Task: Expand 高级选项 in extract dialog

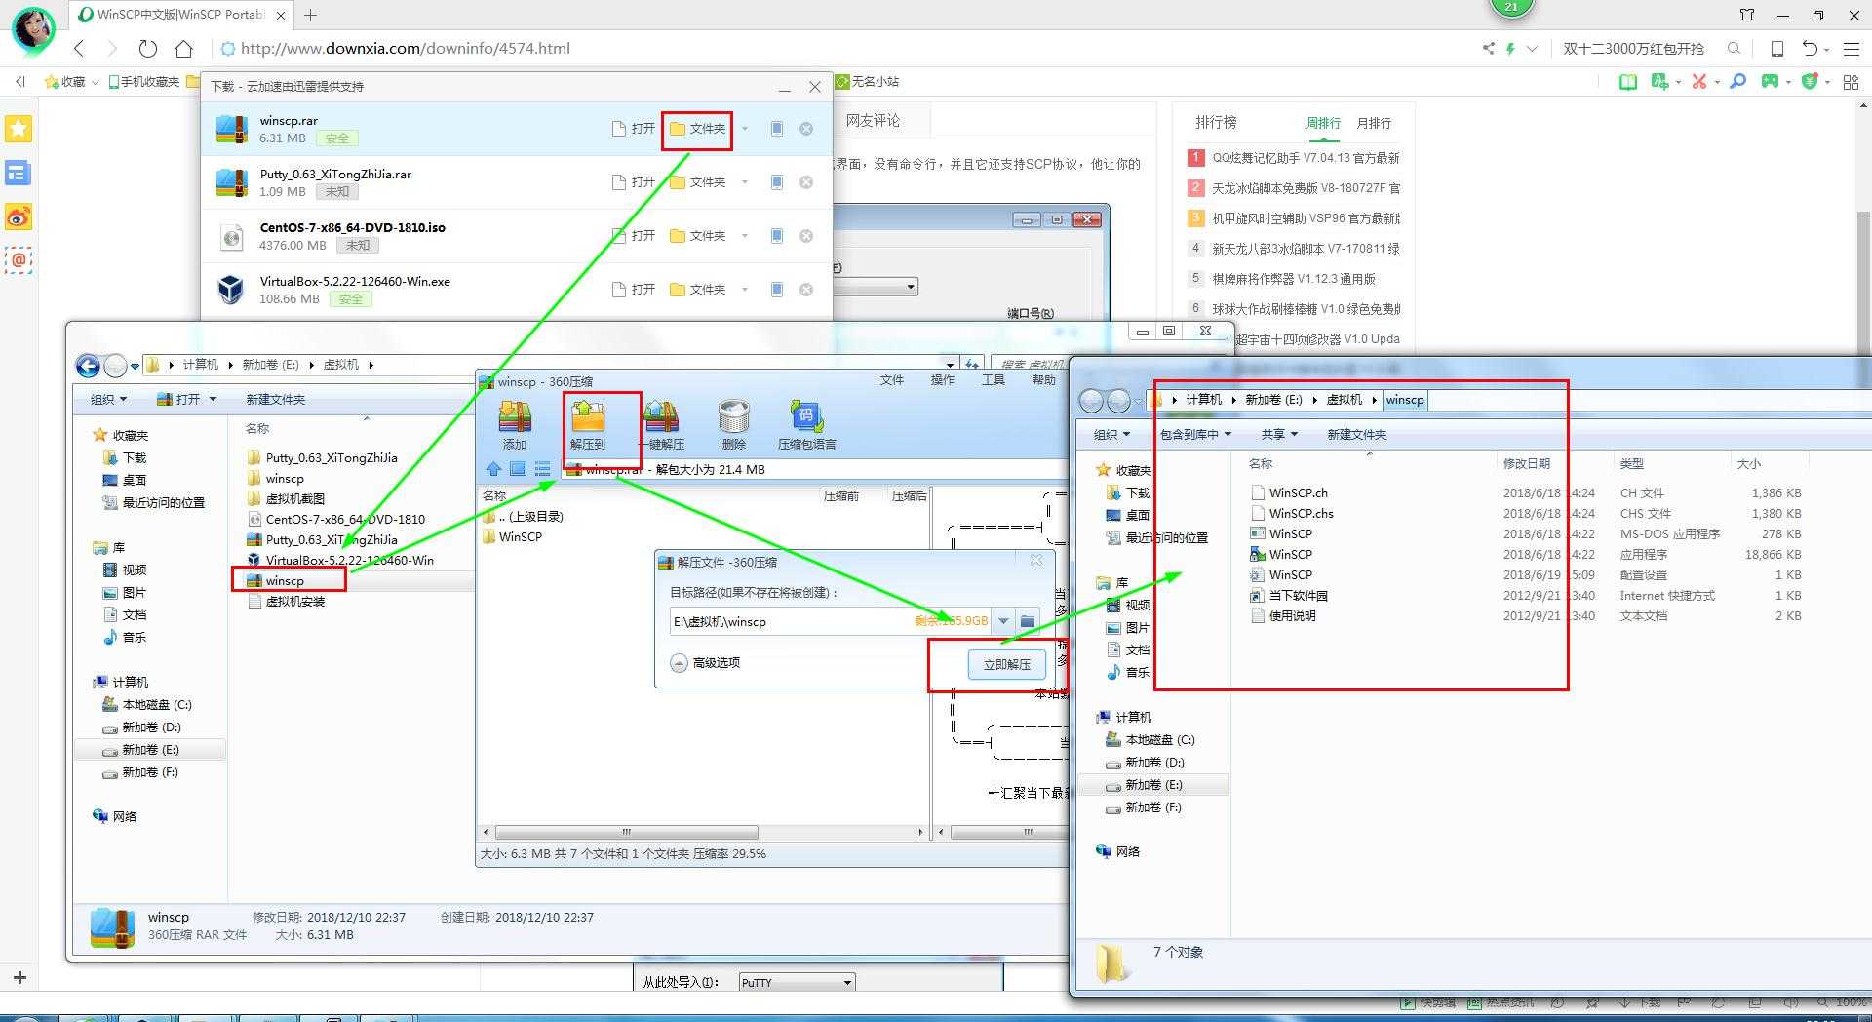Action: pyautogui.click(x=706, y=663)
